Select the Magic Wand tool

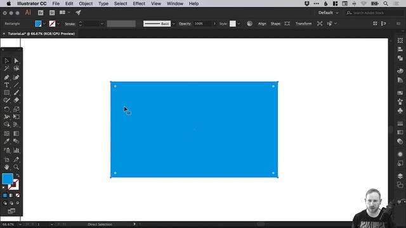(7, 68)
